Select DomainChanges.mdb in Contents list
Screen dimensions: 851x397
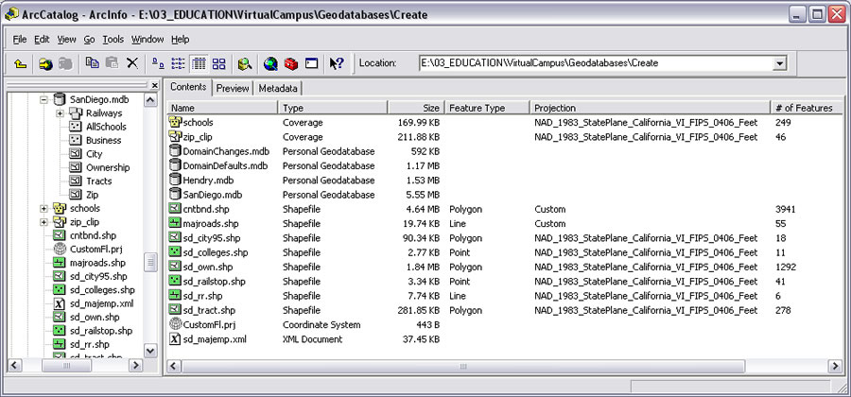(226, 151)
